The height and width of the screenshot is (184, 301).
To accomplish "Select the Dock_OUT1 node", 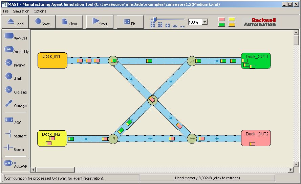I will [256, 61].
